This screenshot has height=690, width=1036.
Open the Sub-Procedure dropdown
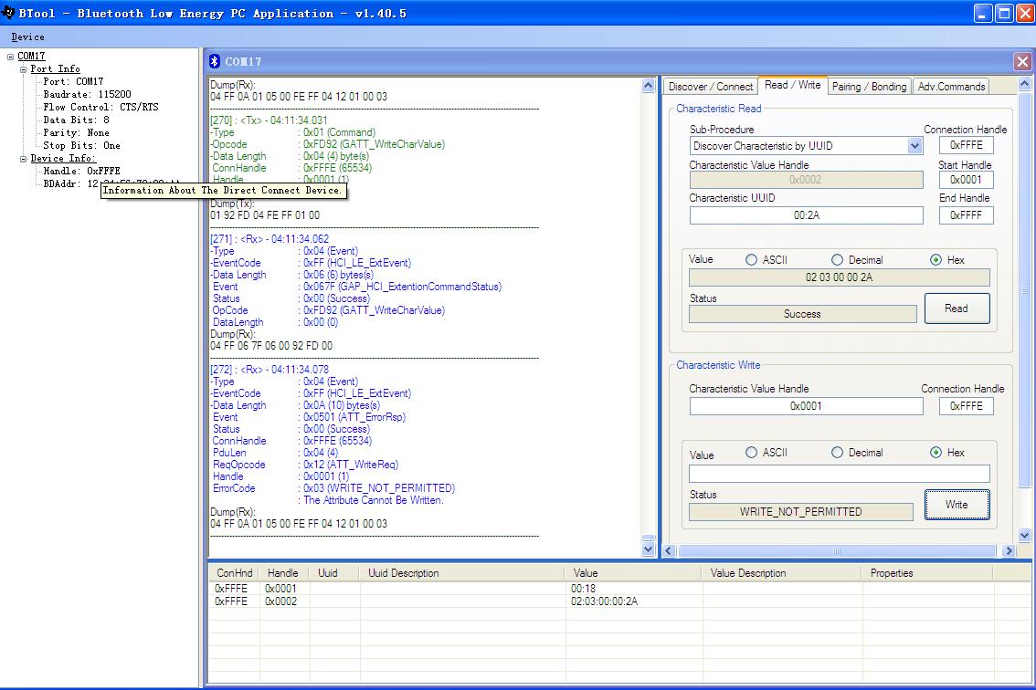click(914, 146)
